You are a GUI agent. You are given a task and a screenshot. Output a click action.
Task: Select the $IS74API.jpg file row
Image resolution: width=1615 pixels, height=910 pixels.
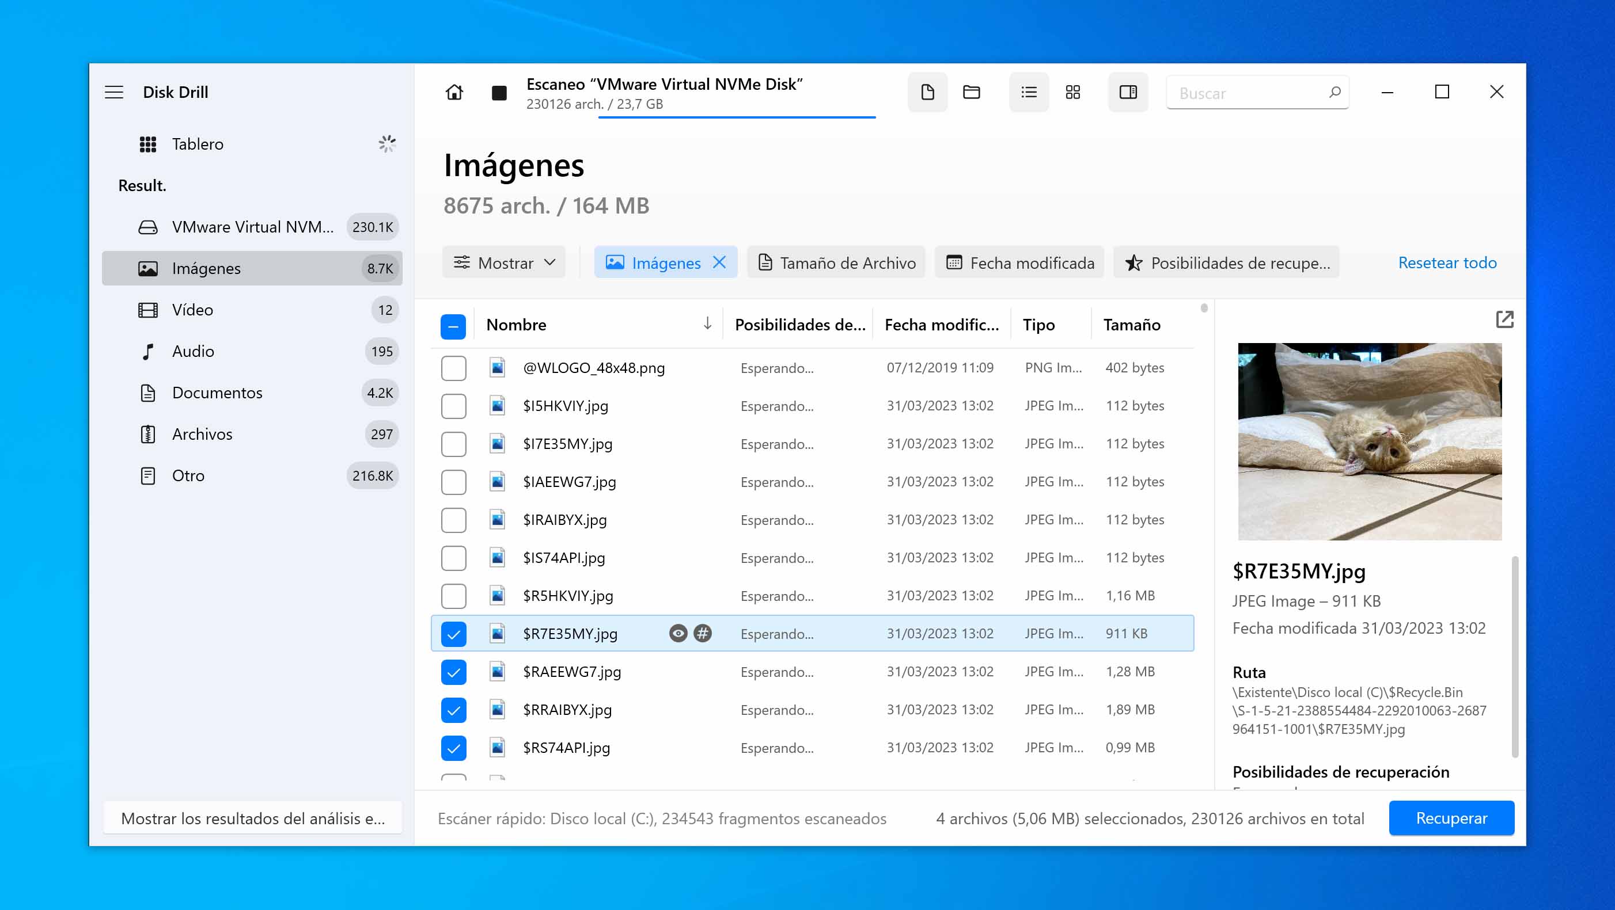(x=813, y=558)
